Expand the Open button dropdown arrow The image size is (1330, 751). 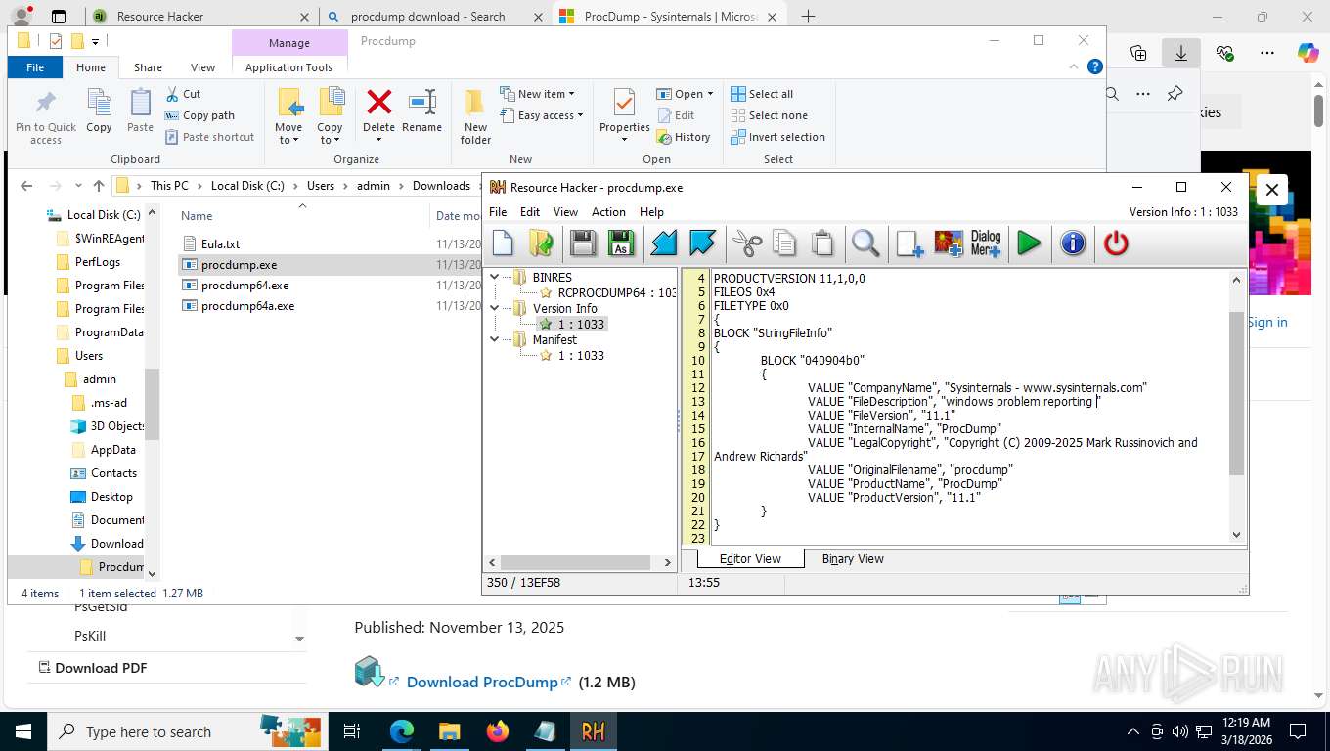tap(710, 94)
